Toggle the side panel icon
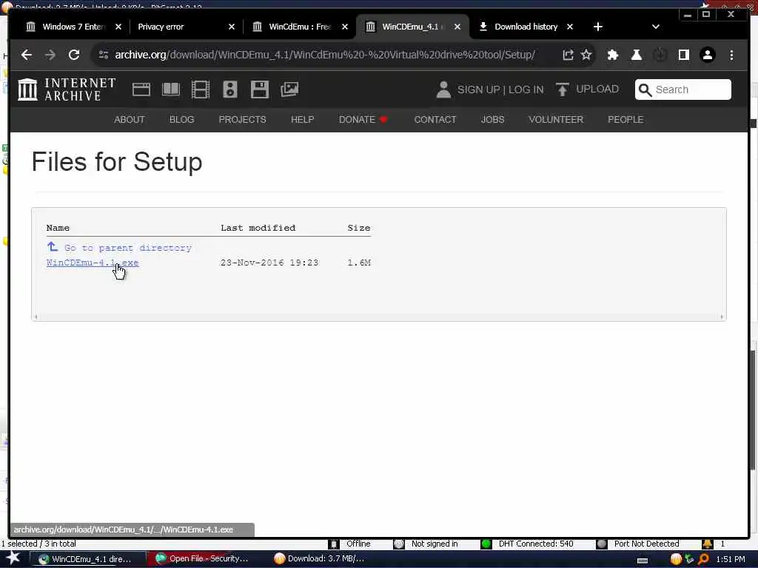 [683, 55]
